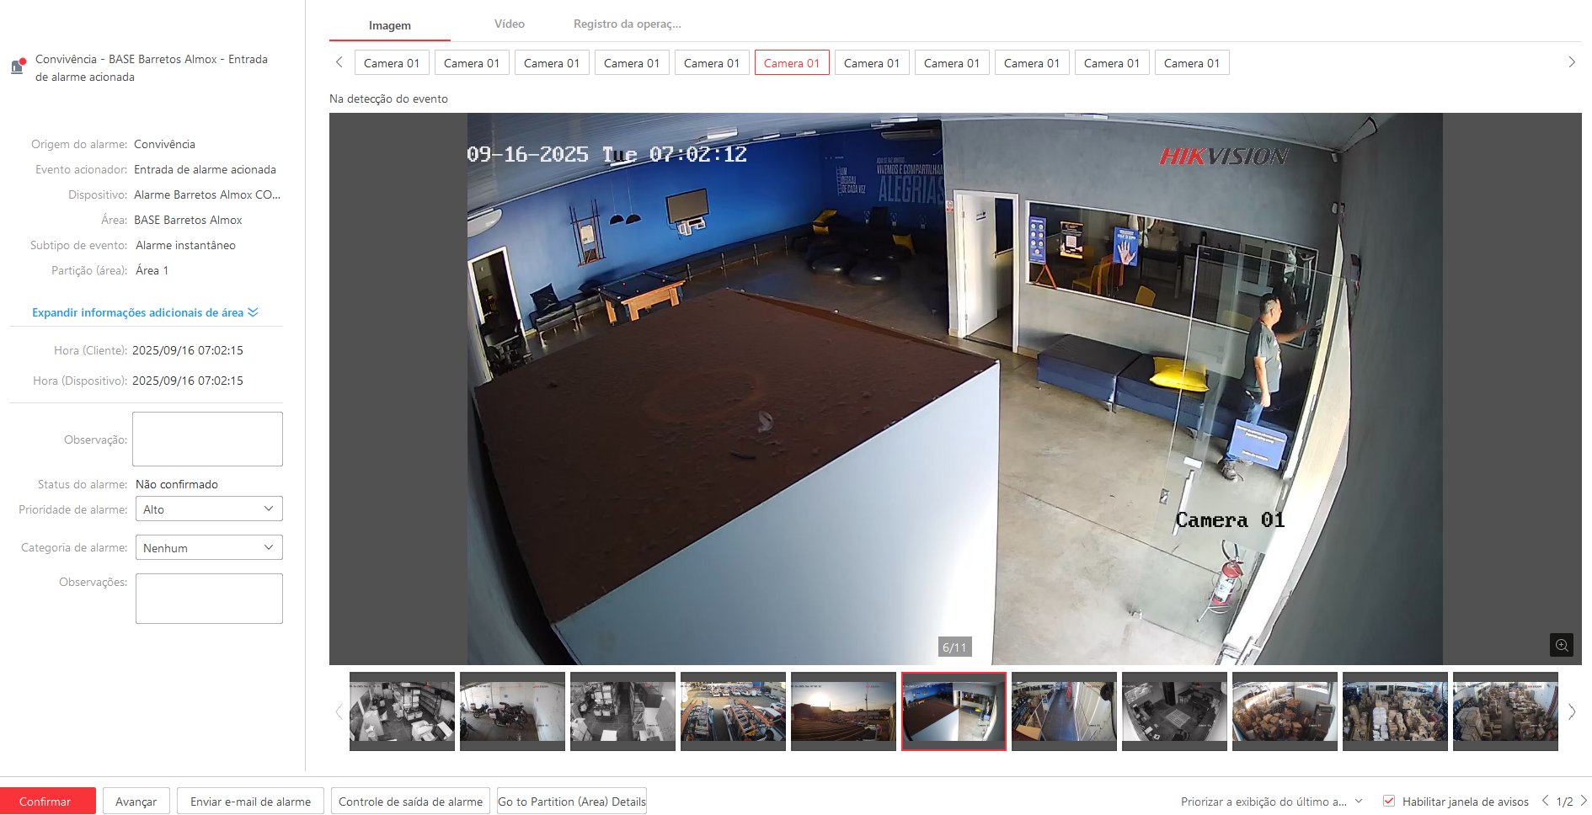1592x815 pixels.
Task: Open the Prioridade de alarme dropdown
Action: 209,509
